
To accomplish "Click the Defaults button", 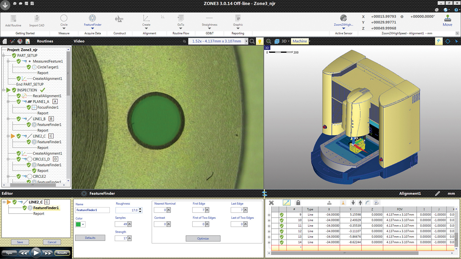I will pos(90,238).
